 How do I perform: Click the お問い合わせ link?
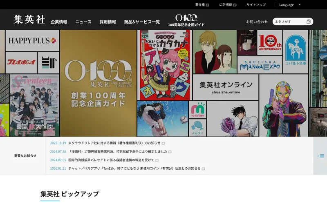257,22
